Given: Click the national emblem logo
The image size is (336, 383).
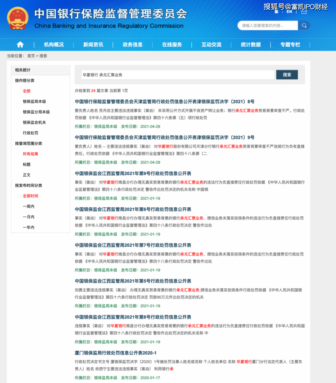Looking at the screenshot, I should (x=18, y=18).
